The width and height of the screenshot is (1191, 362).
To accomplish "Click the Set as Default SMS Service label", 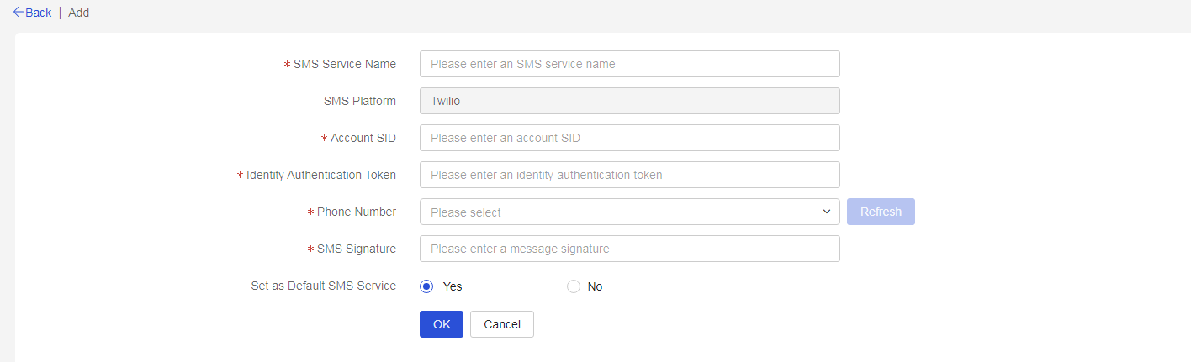I will tap(324, 286).
